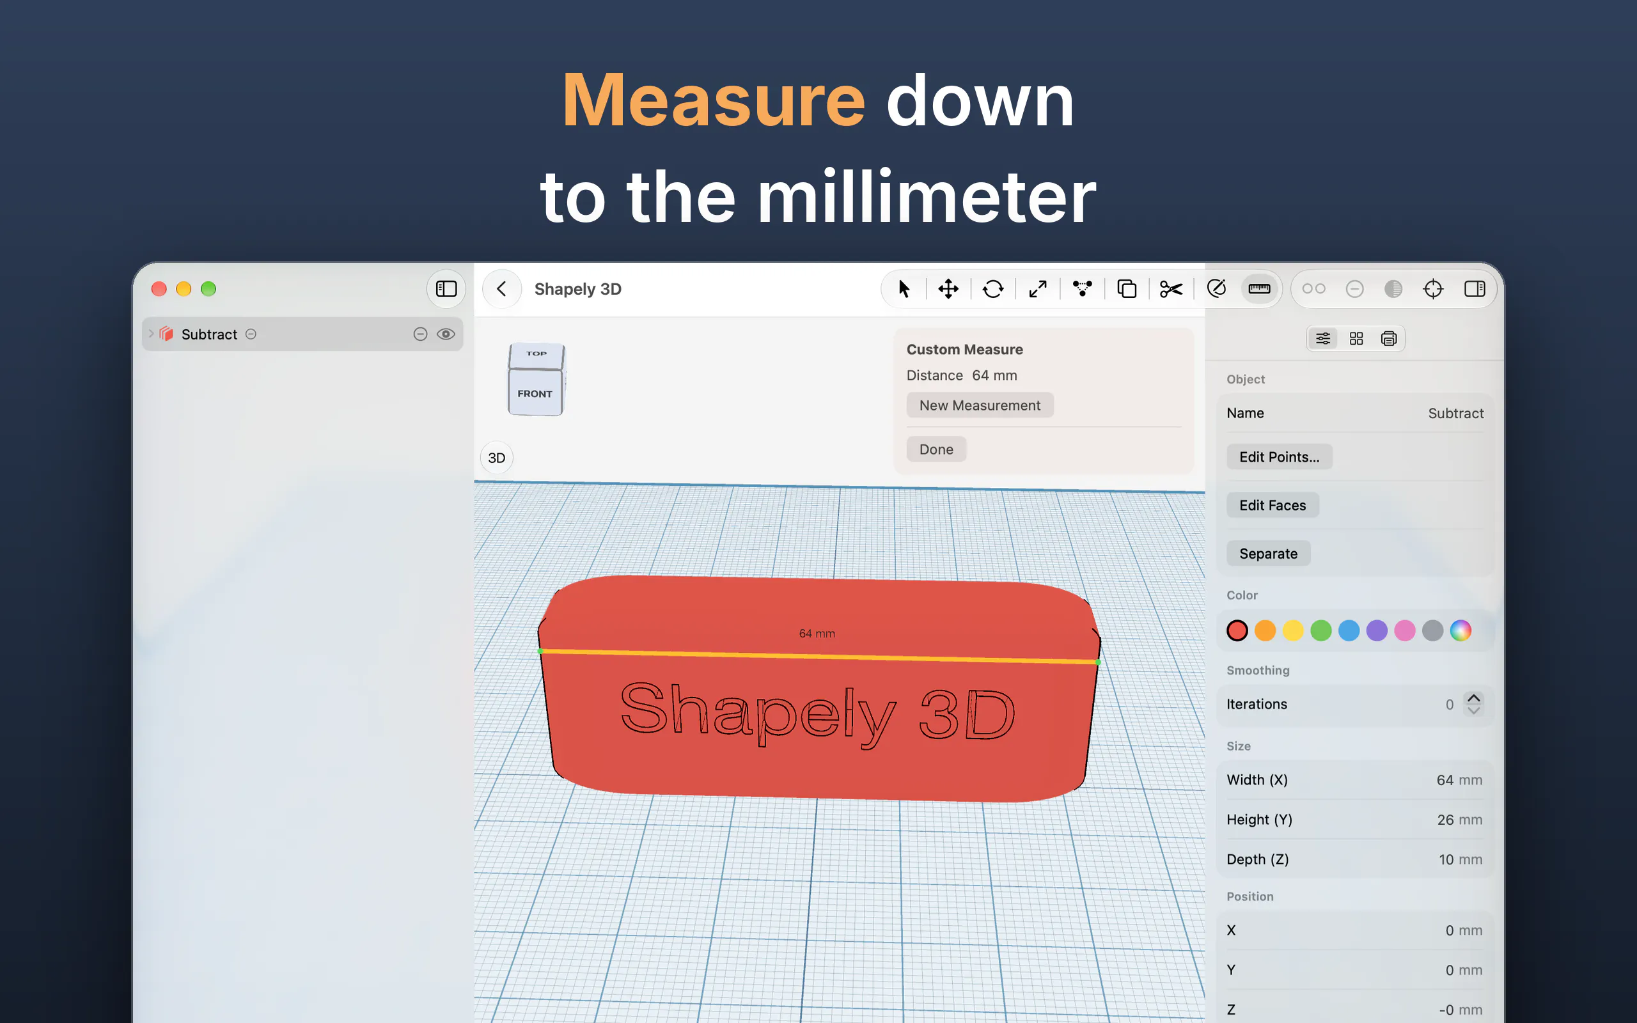Image resolution: width=1637 pixels, height=1023 pixels.
Task: Open the rainbow custom color picker
Action: pos(1461,630)
